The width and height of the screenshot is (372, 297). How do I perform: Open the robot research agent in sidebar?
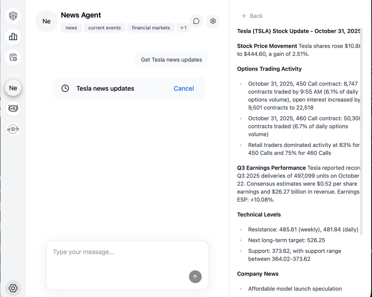click(x=13, y=109)
